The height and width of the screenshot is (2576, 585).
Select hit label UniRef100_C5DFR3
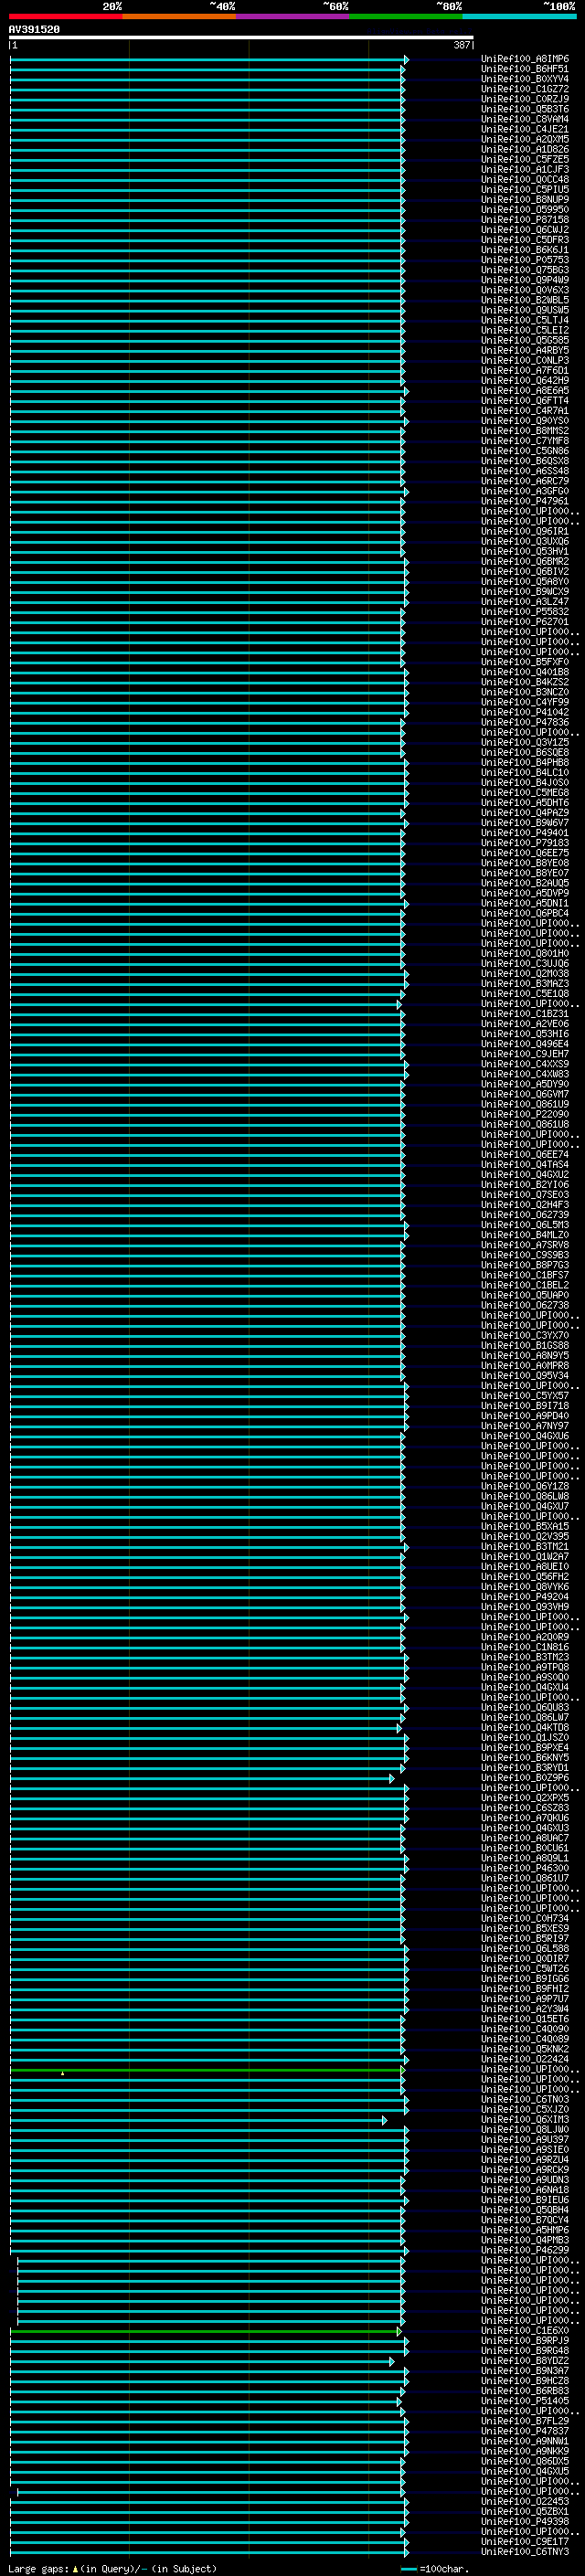[525, 240]
